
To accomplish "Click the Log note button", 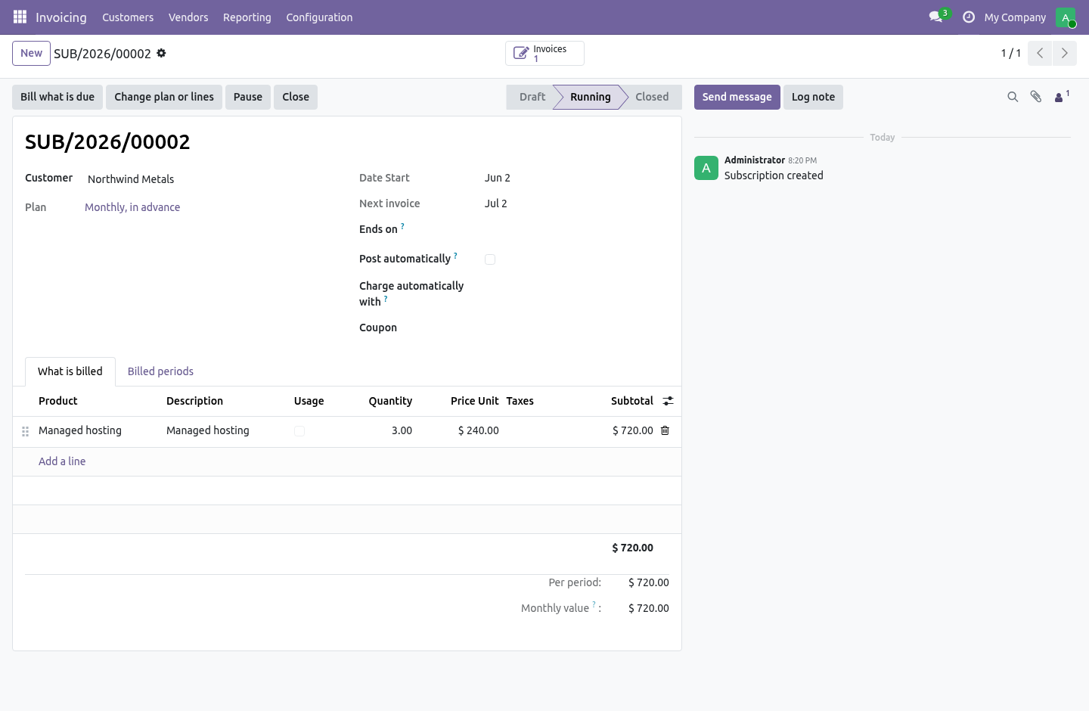I will (813, 97).
